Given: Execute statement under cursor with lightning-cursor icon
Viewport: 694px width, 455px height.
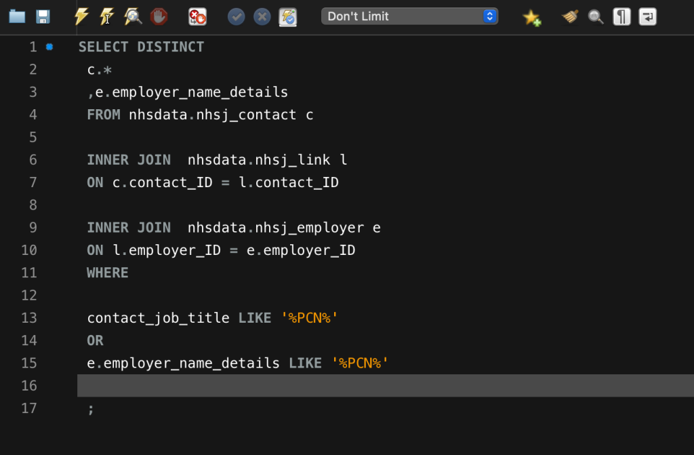Looking at the screenshot, I should (106, 17).
